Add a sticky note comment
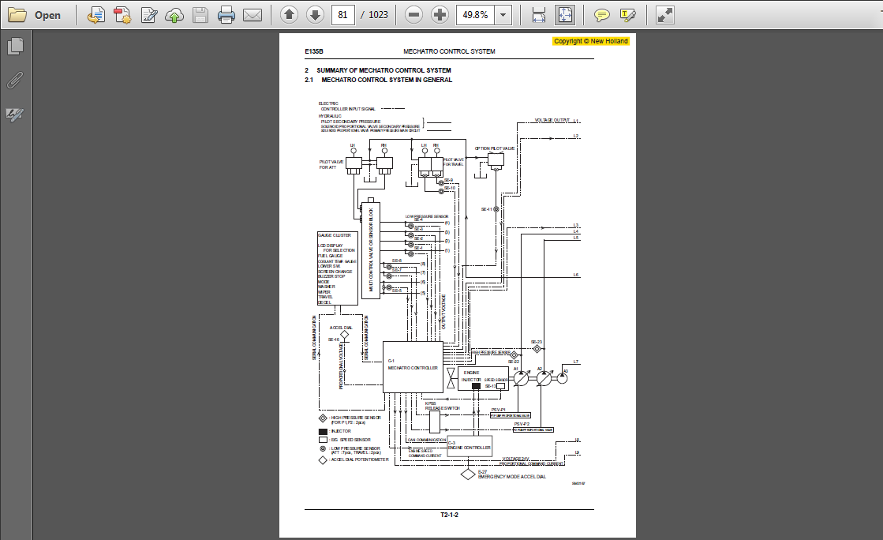The width and height of the screenshot is (883, 540). 601,15
